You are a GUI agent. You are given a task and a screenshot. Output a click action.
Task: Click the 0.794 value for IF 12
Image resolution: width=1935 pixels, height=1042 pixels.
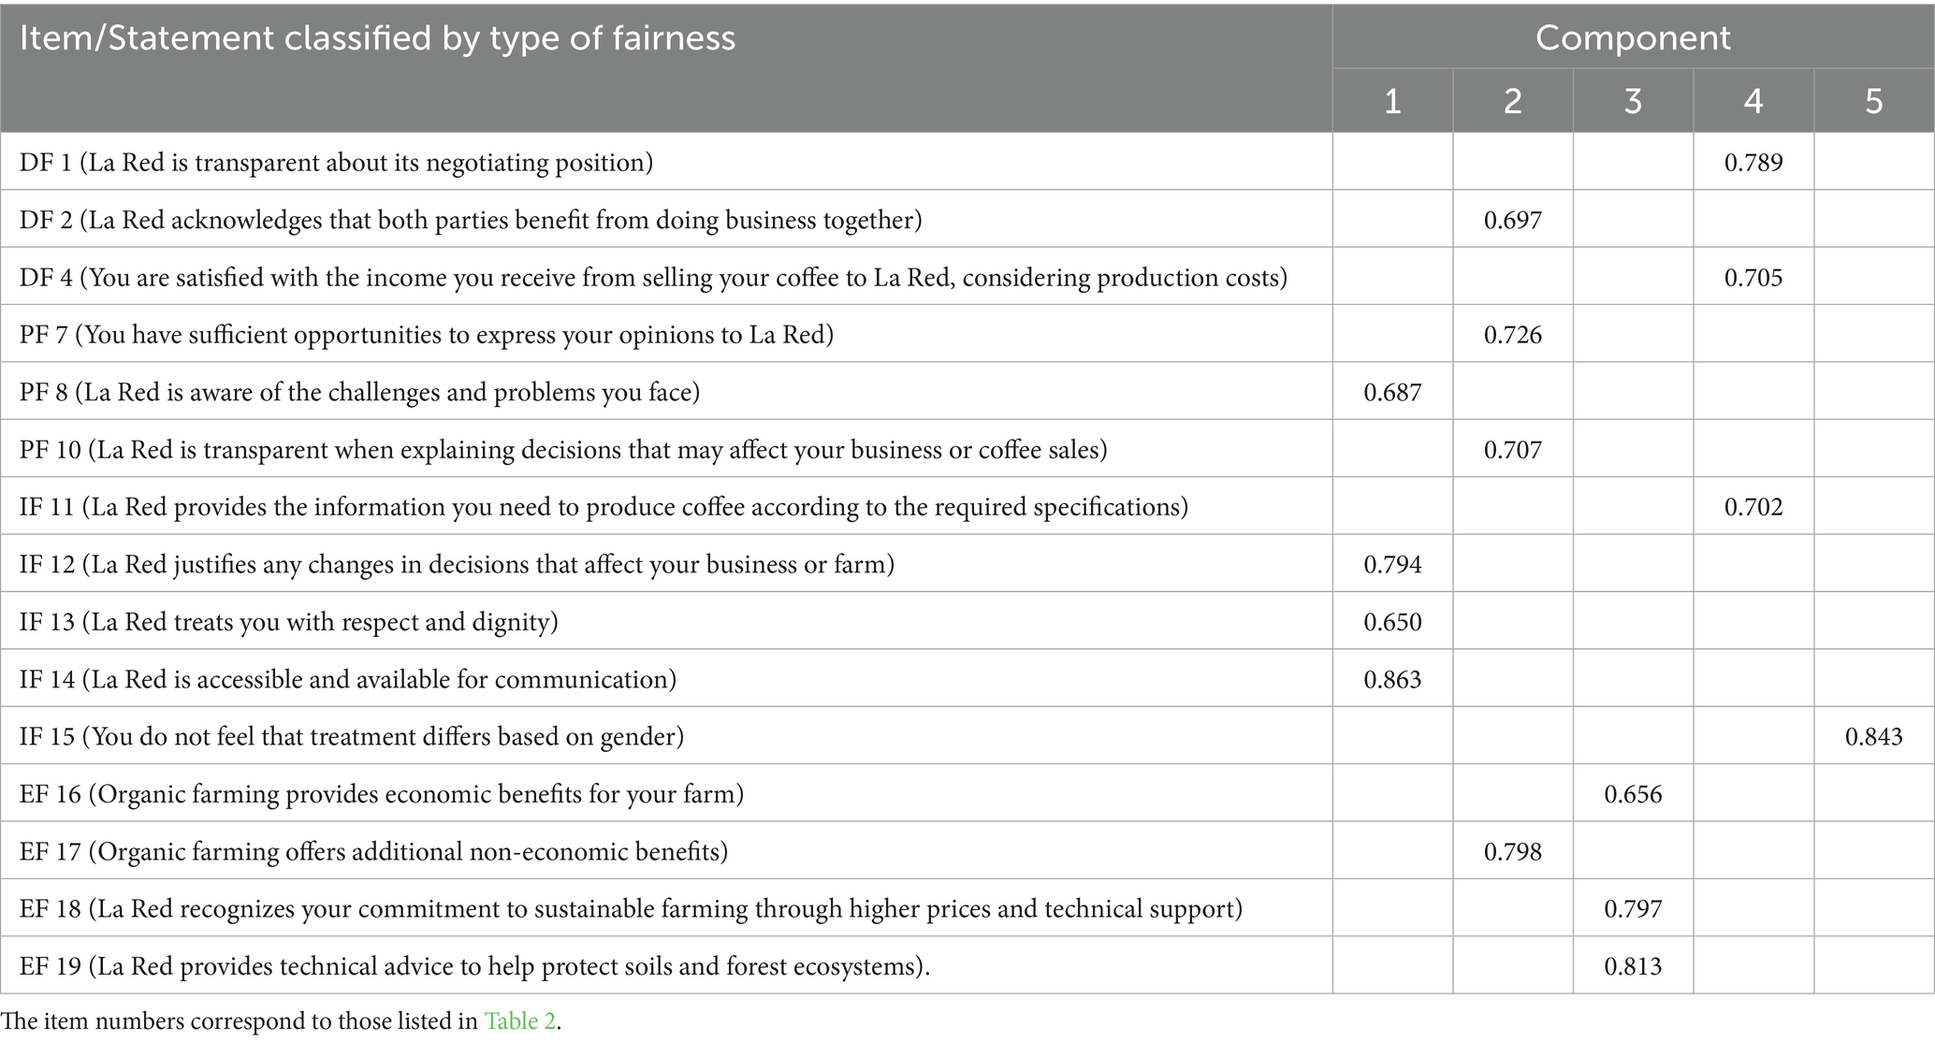click(x=1392, y=565)
